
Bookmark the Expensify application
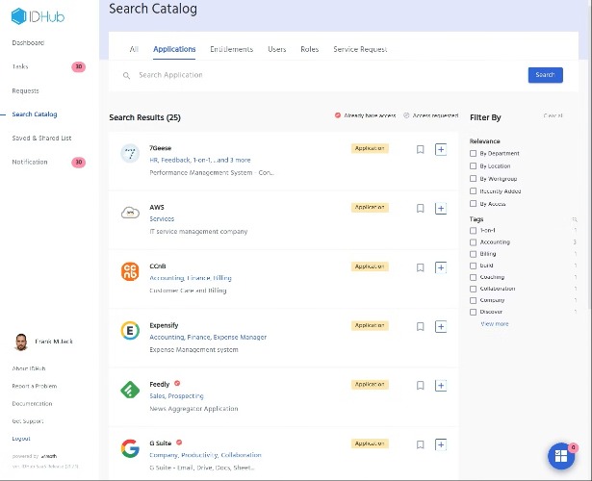click(x=421, y=327)
